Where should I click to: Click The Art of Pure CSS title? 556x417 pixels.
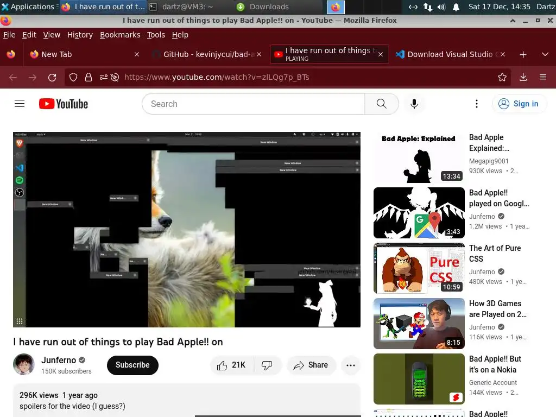pyautogui.click(x=495, y=253)
